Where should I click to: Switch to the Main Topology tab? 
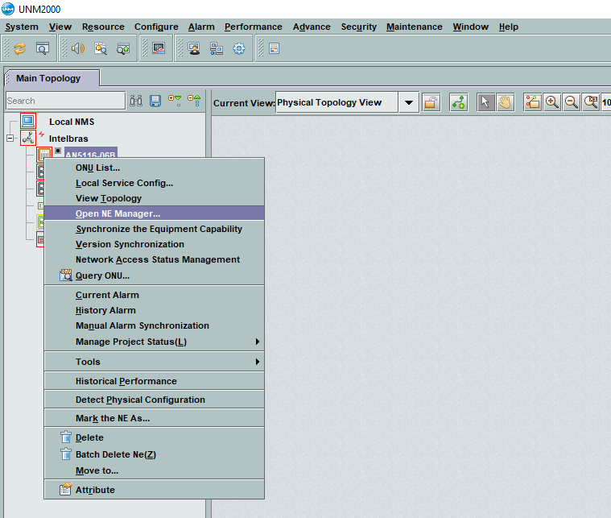[52, 78]
